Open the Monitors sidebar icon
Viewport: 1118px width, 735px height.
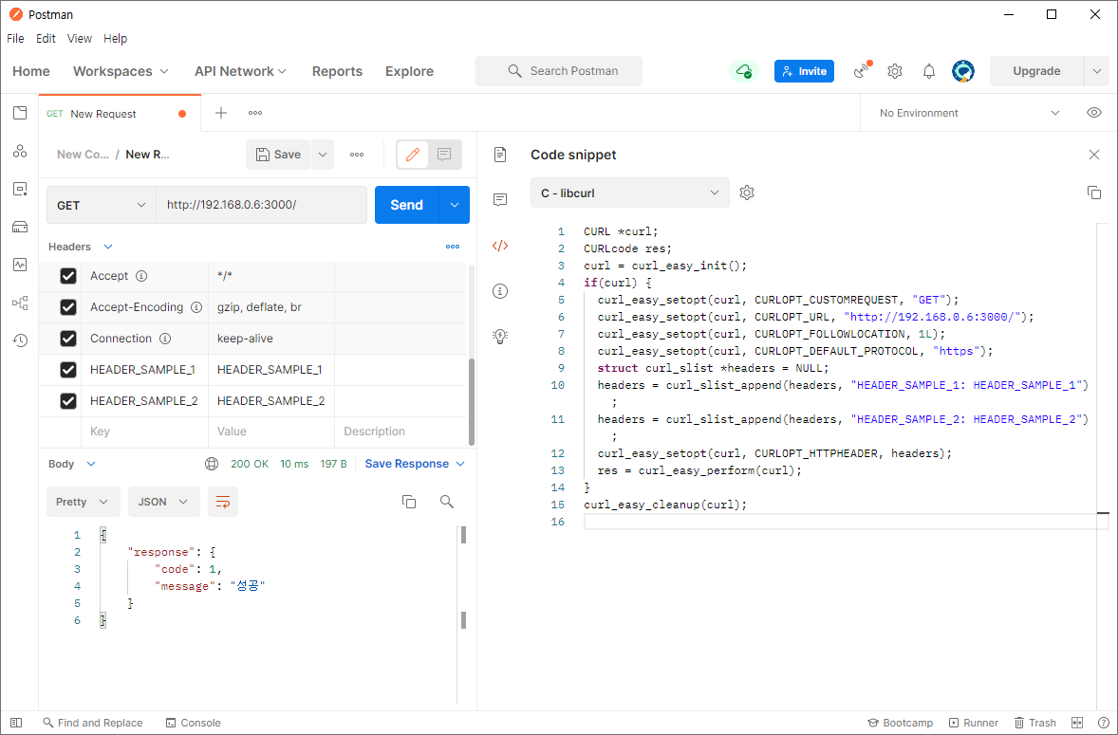pyautogui.click(x=20, y=265)
